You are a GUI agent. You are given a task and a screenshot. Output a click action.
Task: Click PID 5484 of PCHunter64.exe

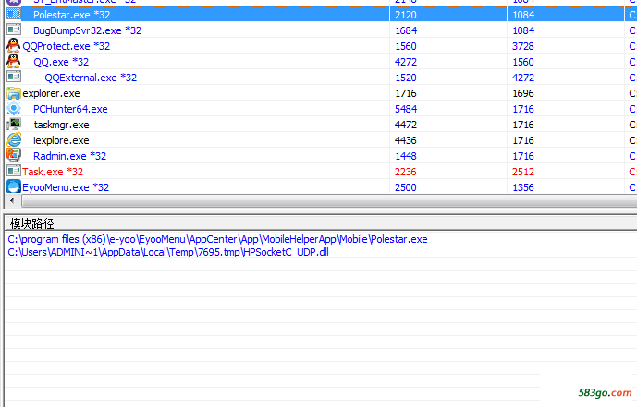(406, 109)
